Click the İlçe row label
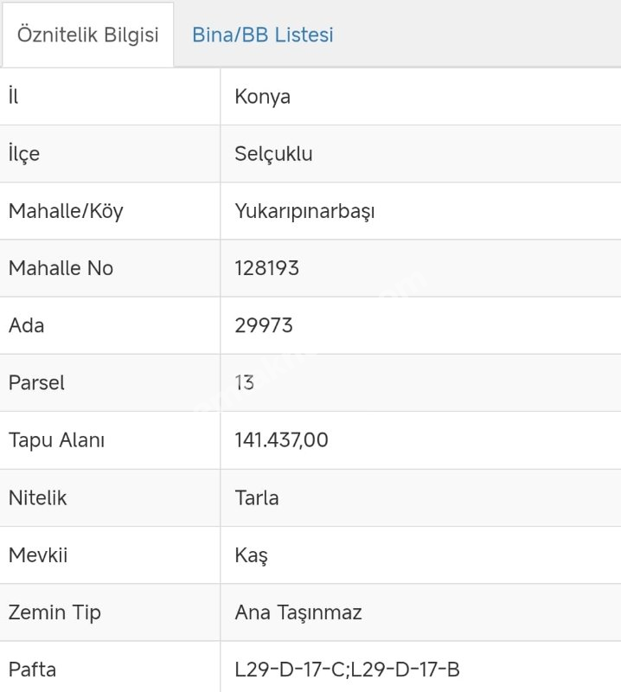This screenshot has height=692, width=621. pyautogui.click(x=24, y=154)
